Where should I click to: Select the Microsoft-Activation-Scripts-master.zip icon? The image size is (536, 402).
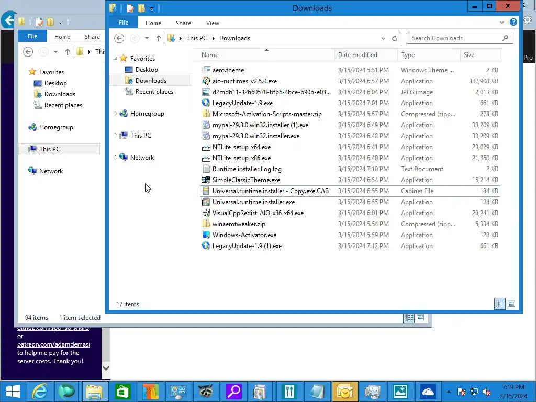pos(206,114)
